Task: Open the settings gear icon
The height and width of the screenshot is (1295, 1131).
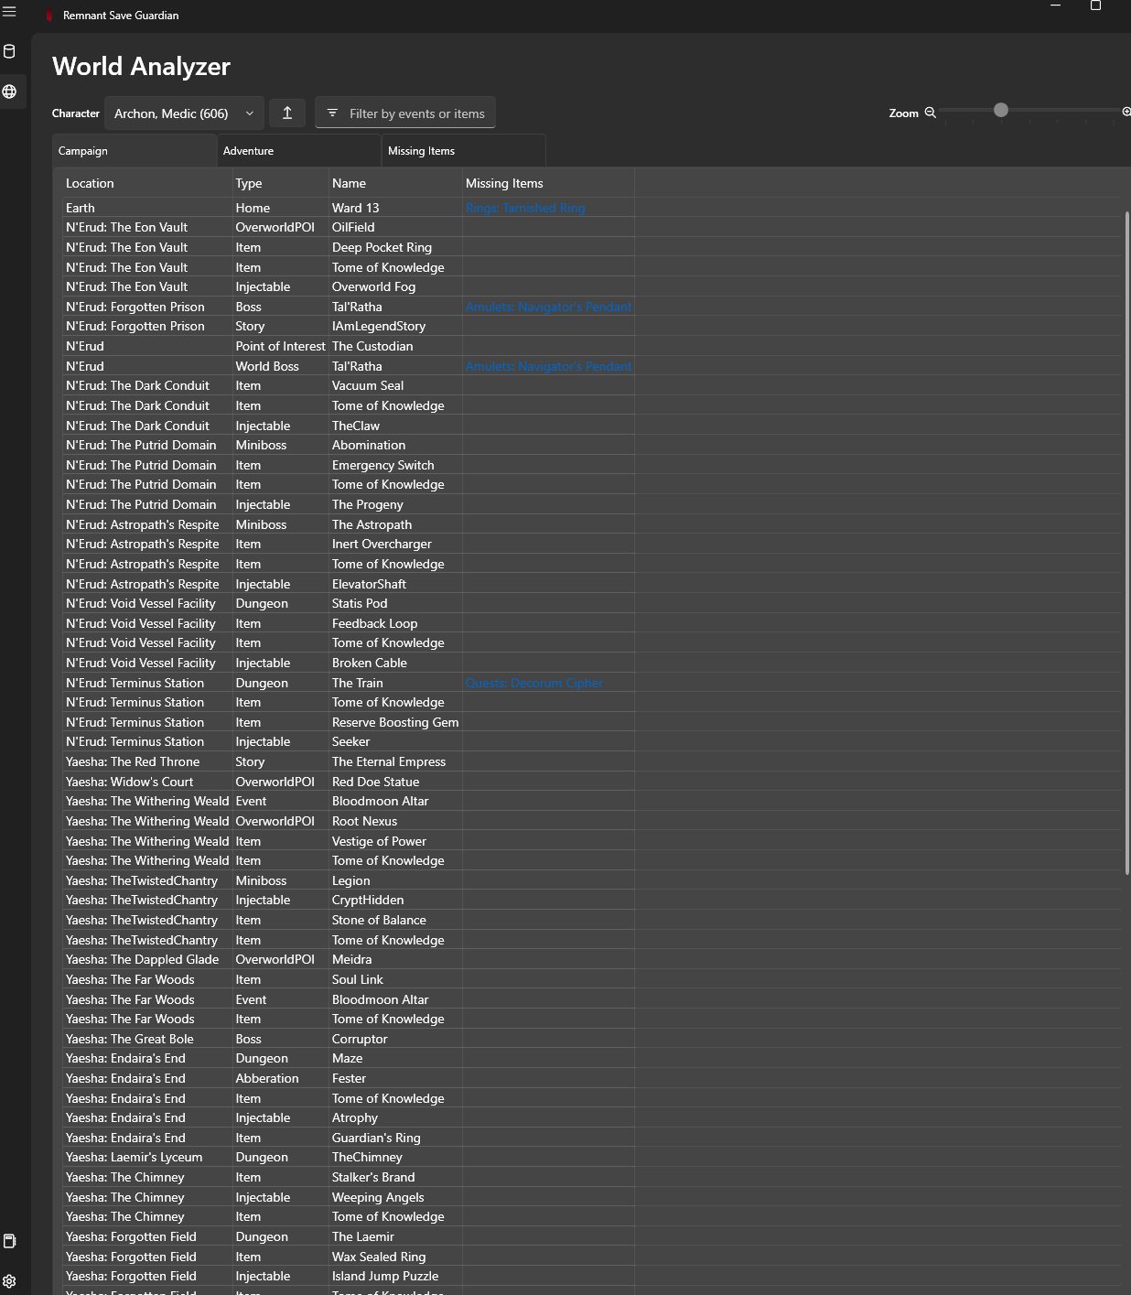Action: pos(10,1281)
